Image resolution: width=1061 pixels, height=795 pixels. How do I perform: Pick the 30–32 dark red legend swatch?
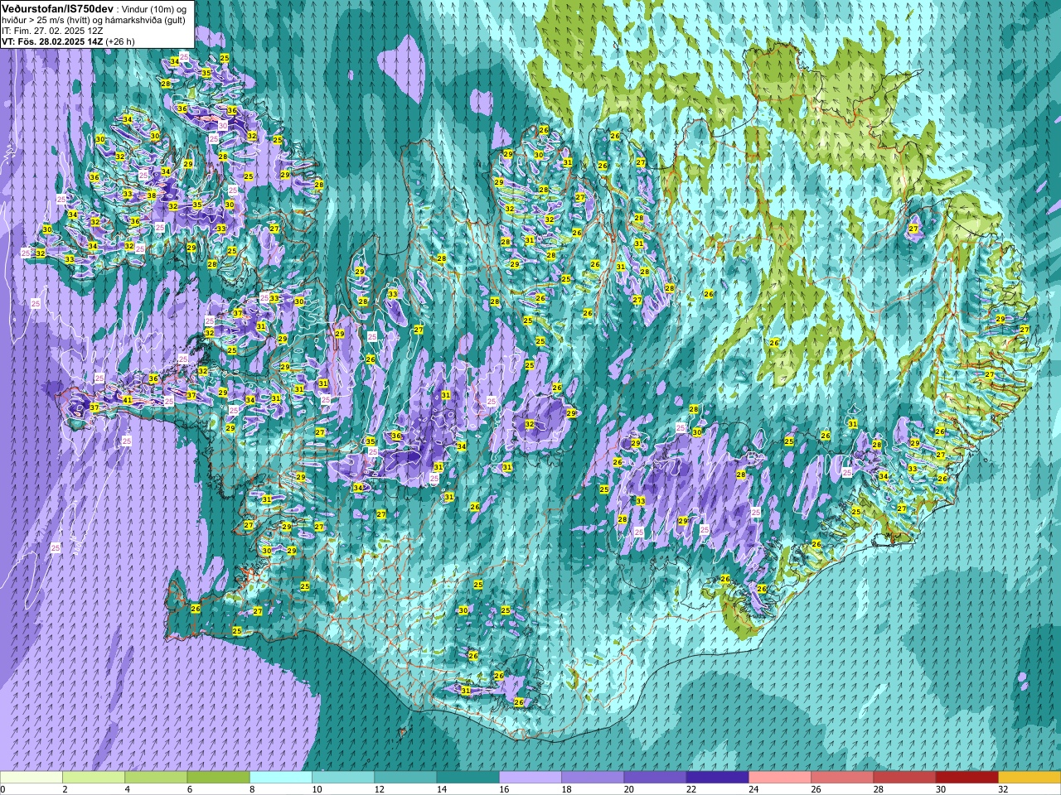[x=967, y=778]
